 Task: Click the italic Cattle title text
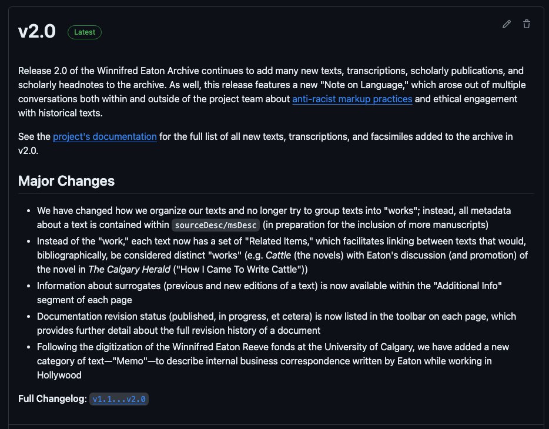pos(279,256)
